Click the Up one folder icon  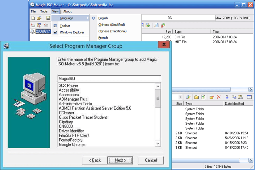click(x=197, y=97)
